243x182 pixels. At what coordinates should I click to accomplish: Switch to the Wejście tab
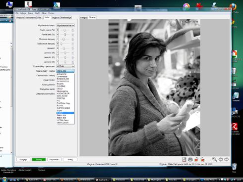point(20,17)
